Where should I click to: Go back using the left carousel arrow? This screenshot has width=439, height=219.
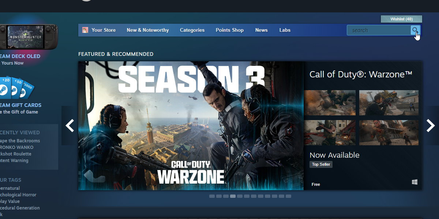pyautogui.click(x=70, y=126)
